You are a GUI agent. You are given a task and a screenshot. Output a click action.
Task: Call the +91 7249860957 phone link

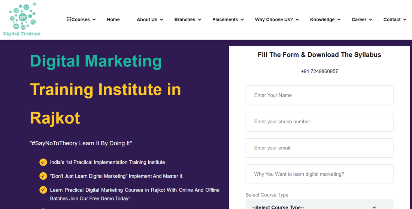(319, 71)
